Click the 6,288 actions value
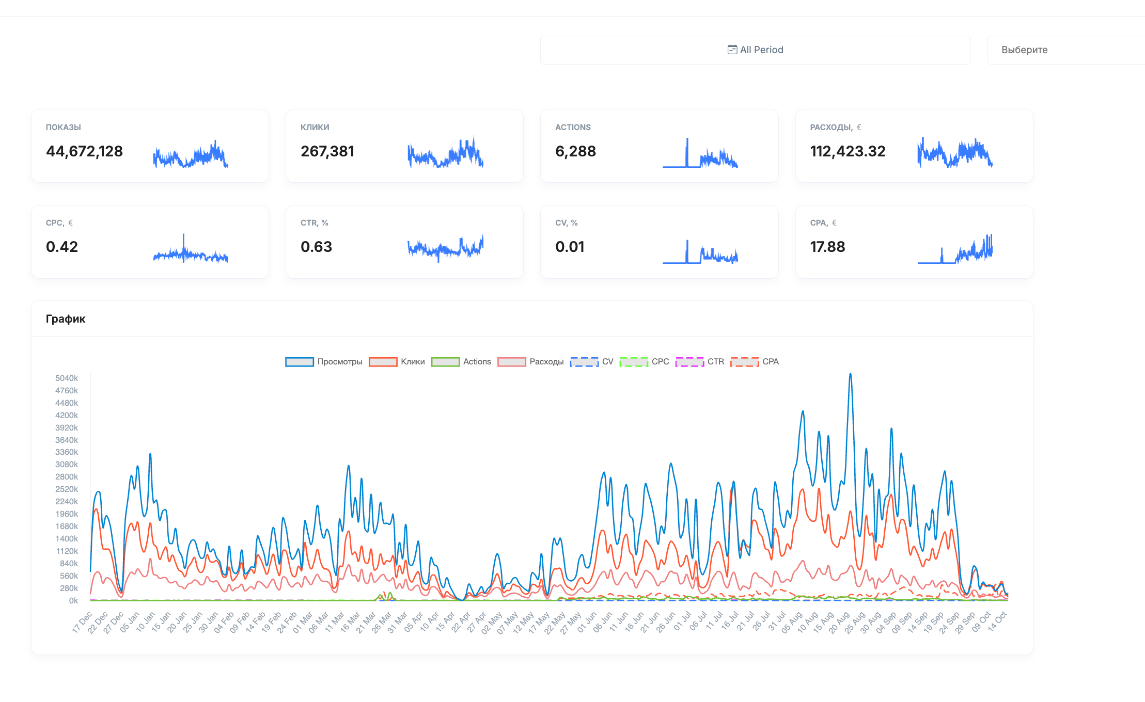 [x=575, y=151]
